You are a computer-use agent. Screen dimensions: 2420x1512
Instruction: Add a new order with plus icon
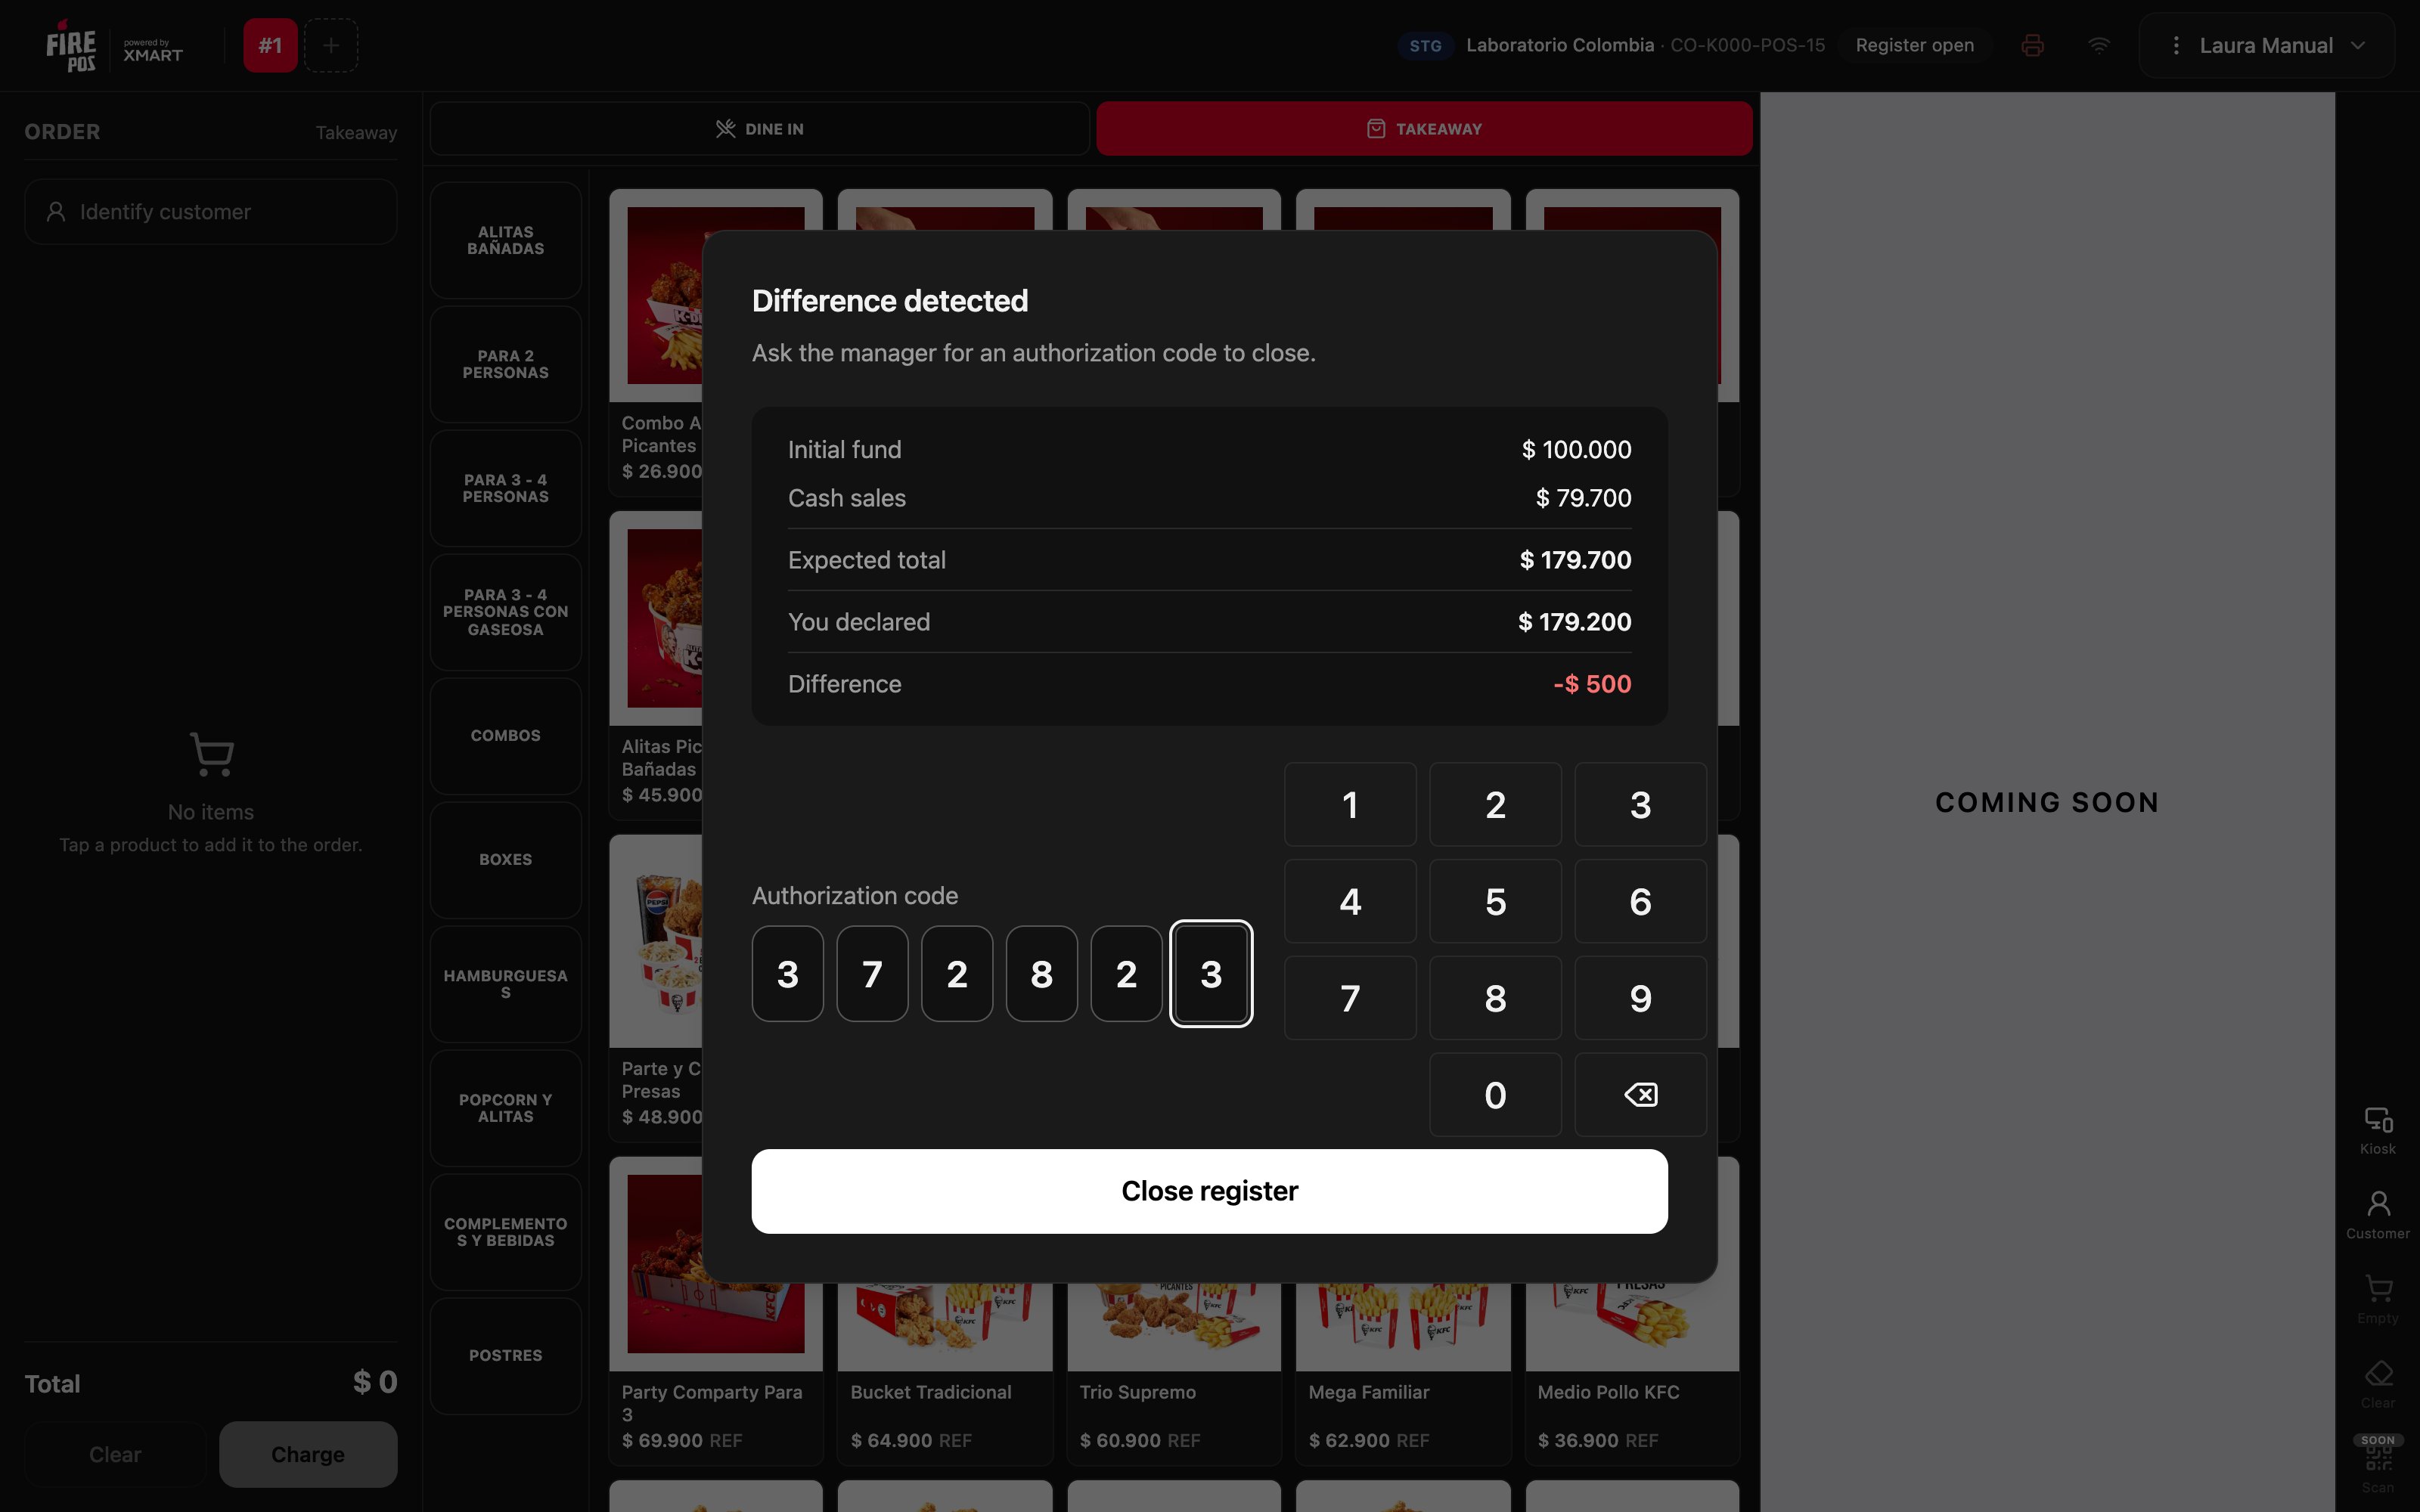[331, 46]
